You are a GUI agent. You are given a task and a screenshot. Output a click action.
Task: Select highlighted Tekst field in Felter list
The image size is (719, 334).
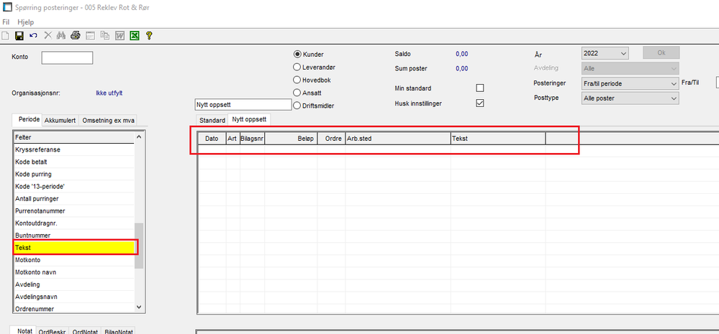74,248
